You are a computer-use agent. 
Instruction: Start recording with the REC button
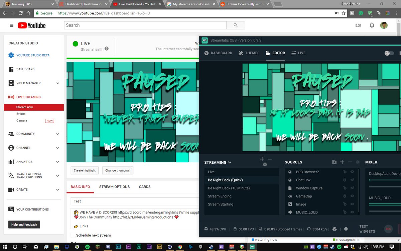tap(388, 229)
